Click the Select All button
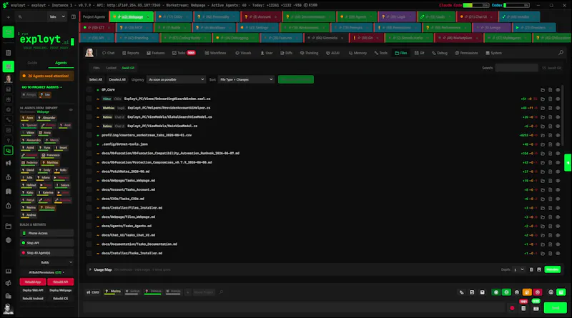The width and height of the screenshot is (572, 318). point(96,79)
